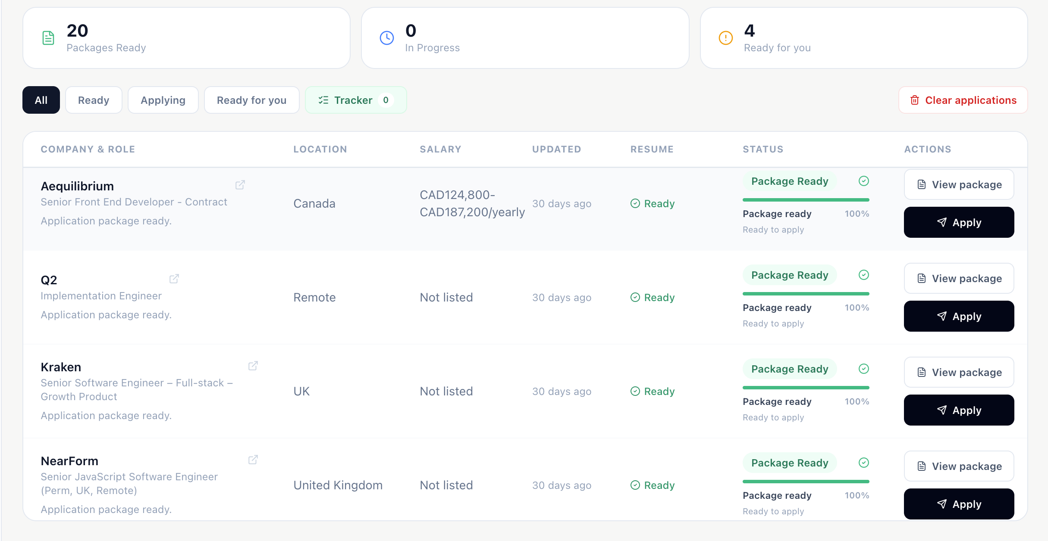Click resume Ready check icon for Q2
Viewport: 1048px width, 541px height.
pyautogui.click(x=635, y=297)
